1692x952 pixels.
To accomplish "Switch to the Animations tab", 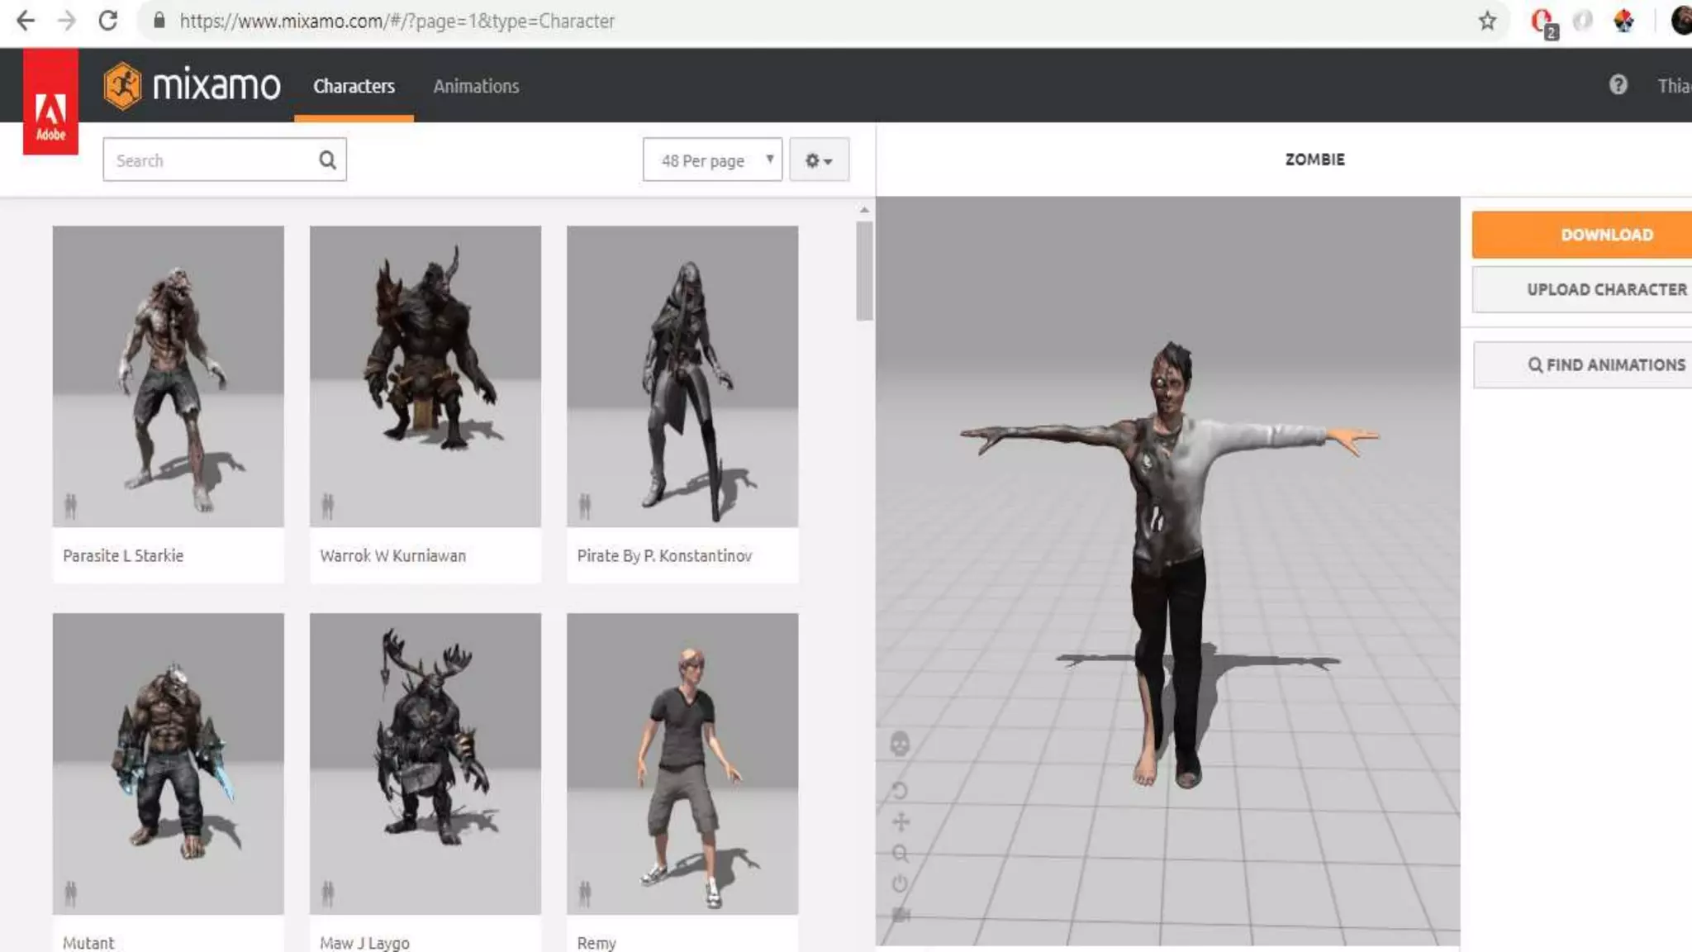I will (x=476, y=86).
